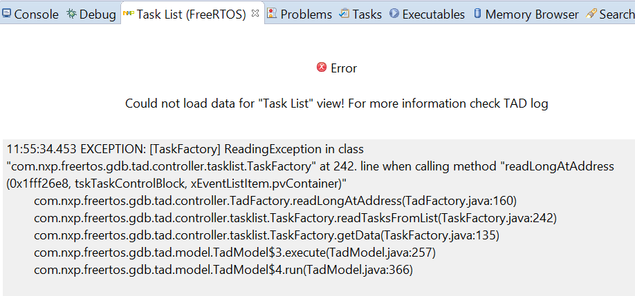Viewport: 635px width, 296px height.
Task: Click the Problems tab icon
Action: (x=273, y=14)
